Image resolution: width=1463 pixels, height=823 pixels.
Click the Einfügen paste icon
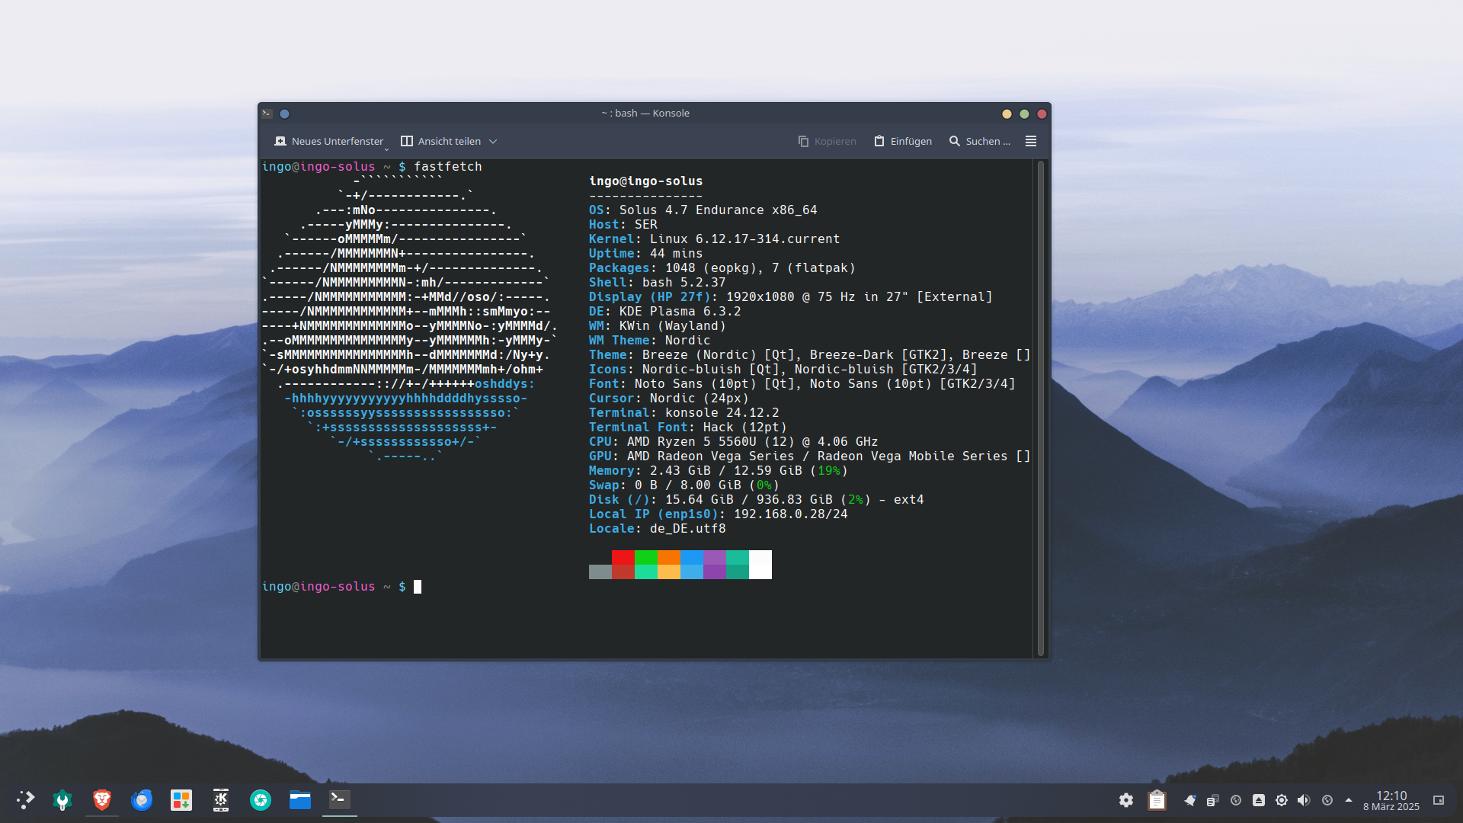(879, 141)
